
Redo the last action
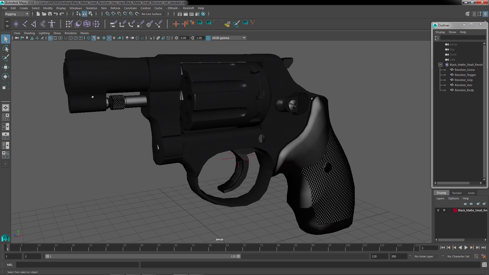pyautogui.click(x=62, y=14)
